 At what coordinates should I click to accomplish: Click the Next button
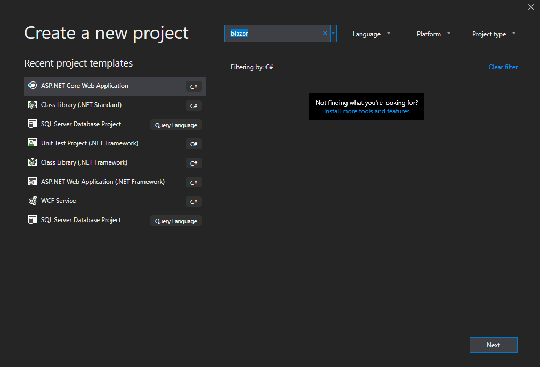[x=493, y=345]
